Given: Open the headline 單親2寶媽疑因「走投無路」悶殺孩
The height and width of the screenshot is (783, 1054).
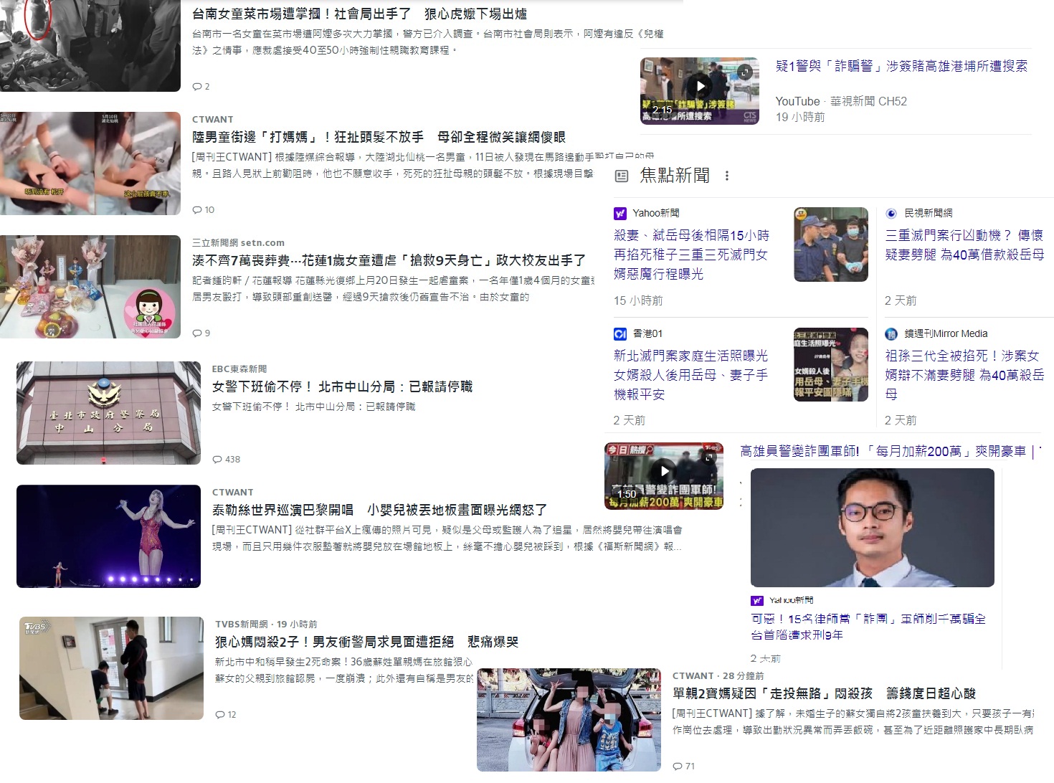Looking at the screenshot, I should 824,693.
